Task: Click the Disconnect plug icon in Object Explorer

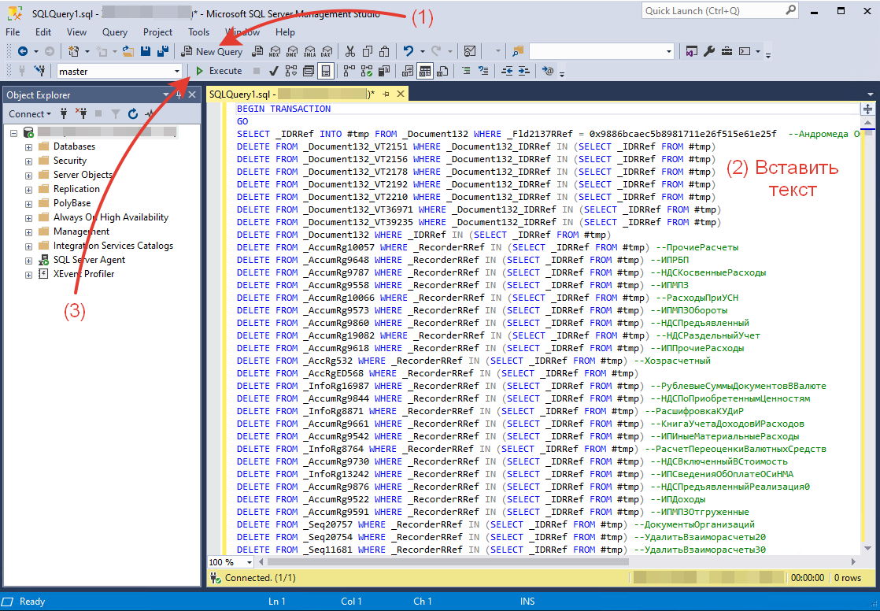Action: click(x=81, y=114)
